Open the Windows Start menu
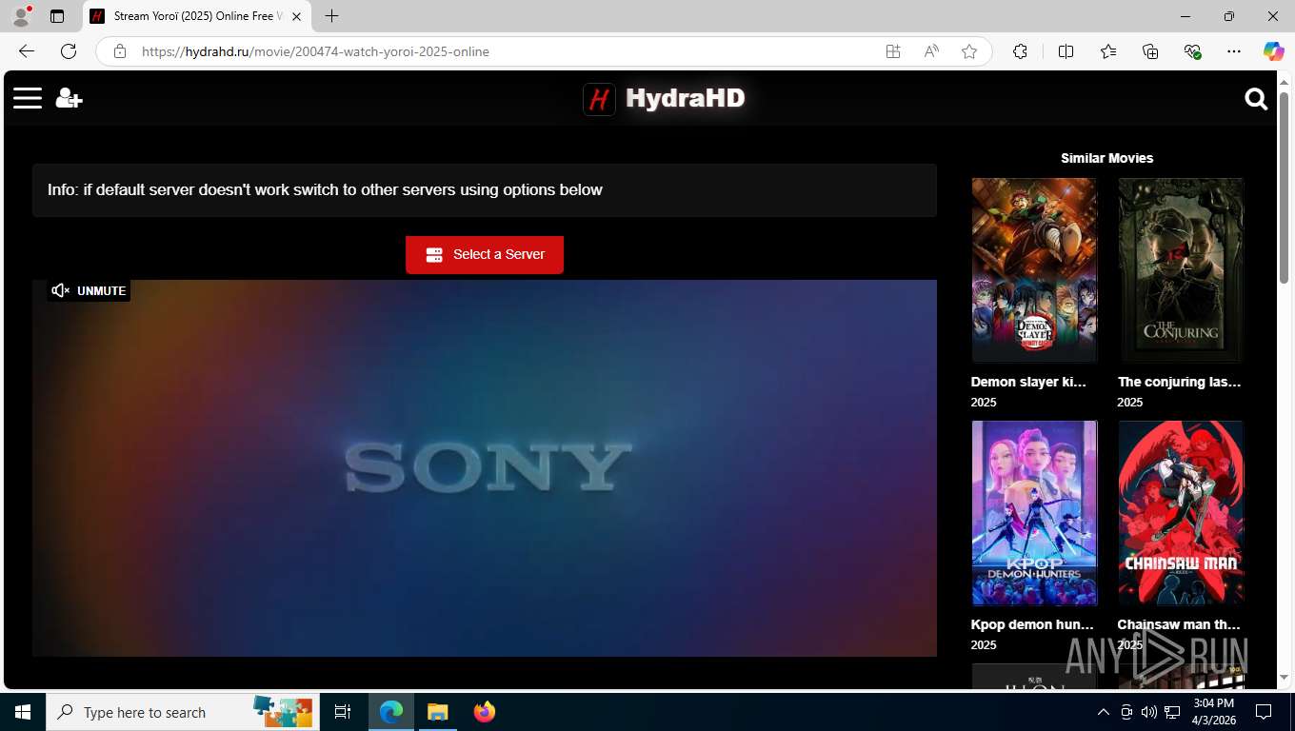Viewport: 1295px width, 731px height. pos(23,712)
